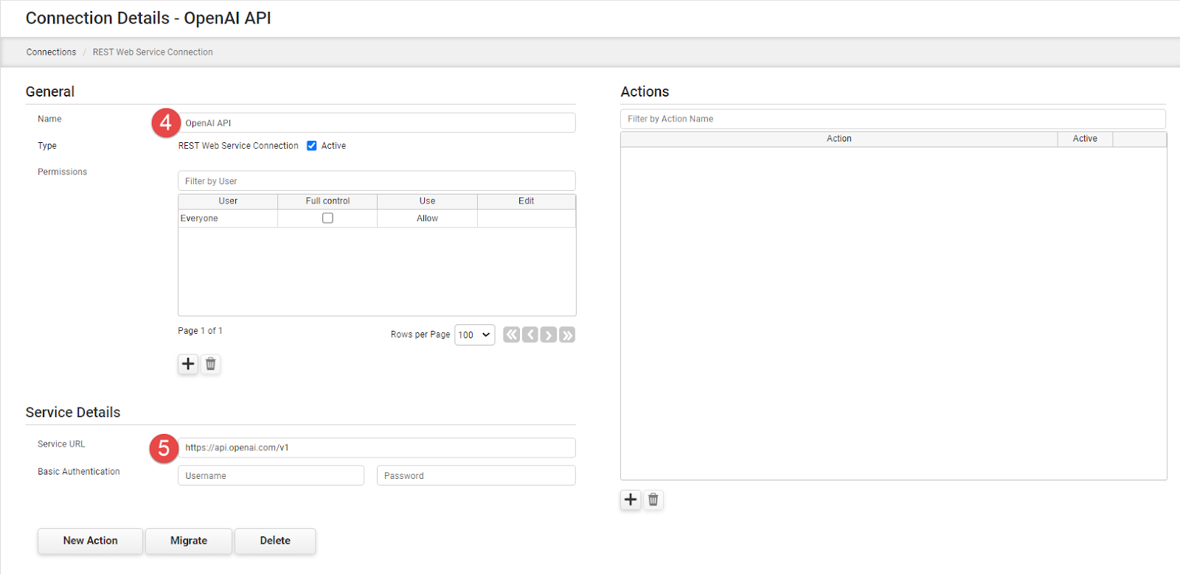
Task: Delete selected permission with trash icon
Action: 211,364
